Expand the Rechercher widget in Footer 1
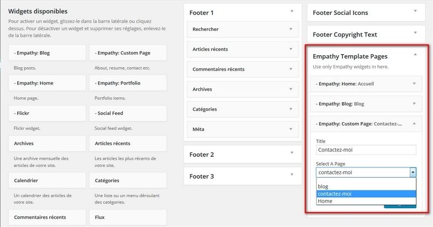The height and width of the screenshot is (227, 433). [x=291, y=29]
